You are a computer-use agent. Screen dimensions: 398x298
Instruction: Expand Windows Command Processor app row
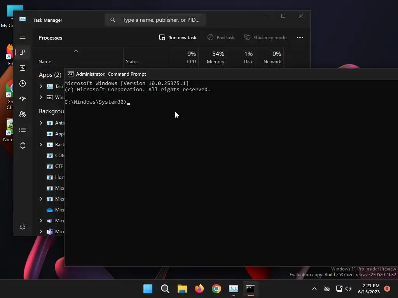pos(41,97)
